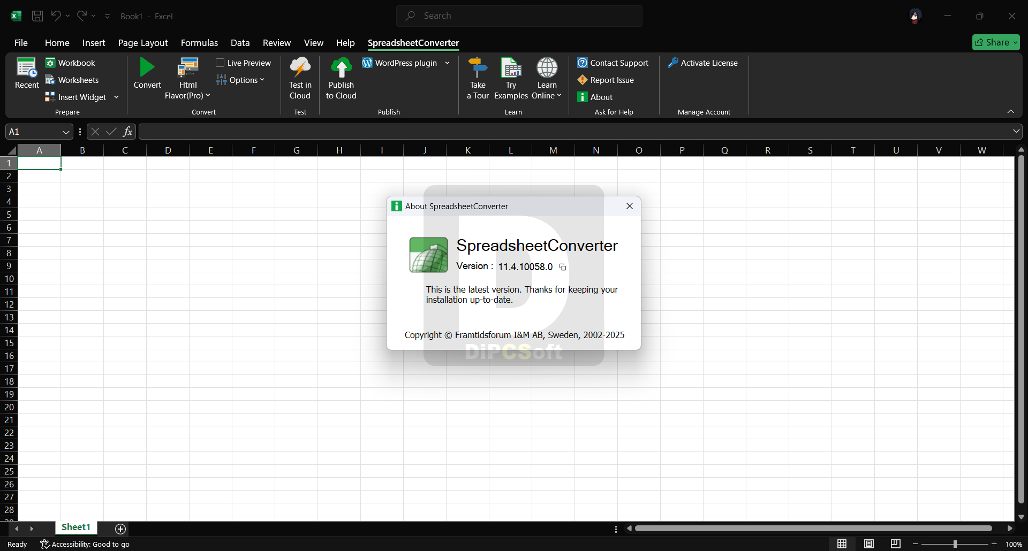Open the user account avatar
Screen dimensions: 1028x551
pyautogui.click(x=915, y=16)
